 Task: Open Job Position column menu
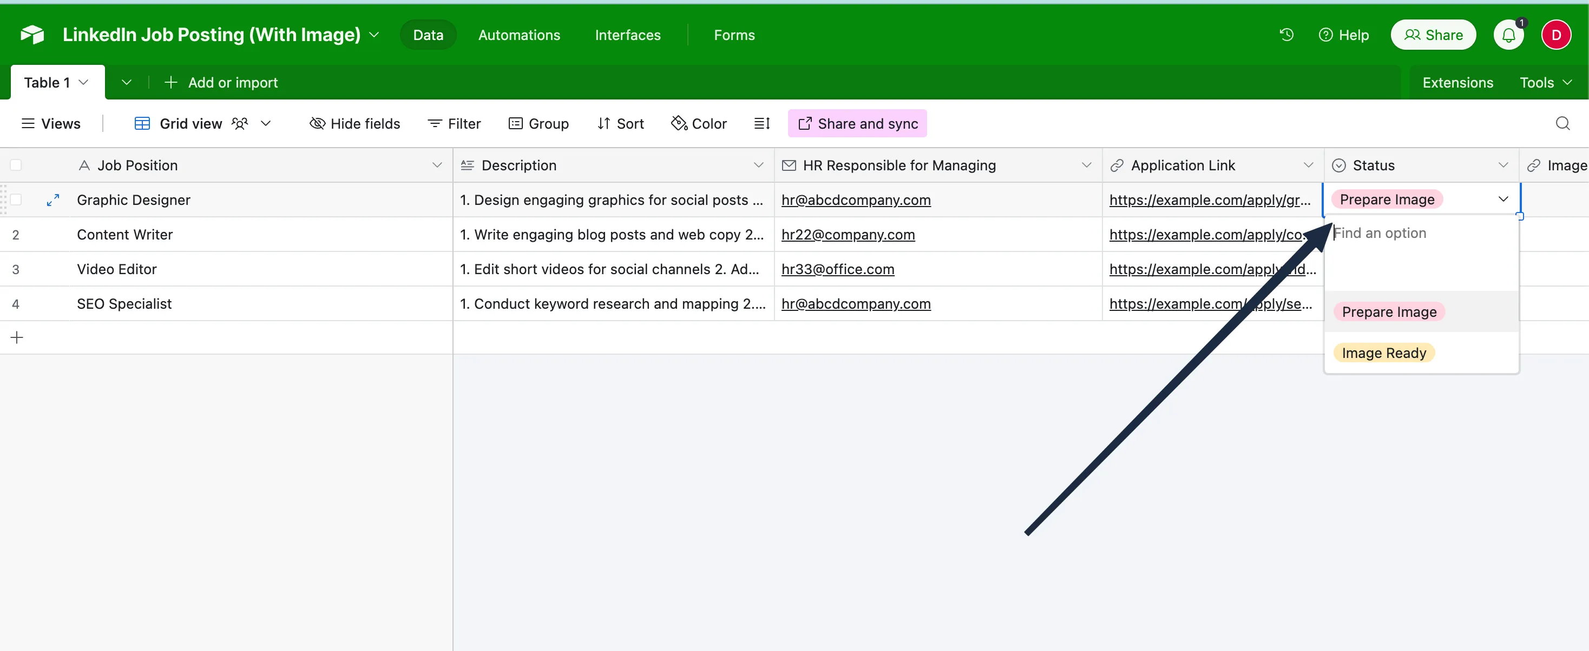click(x=437, y=164)
